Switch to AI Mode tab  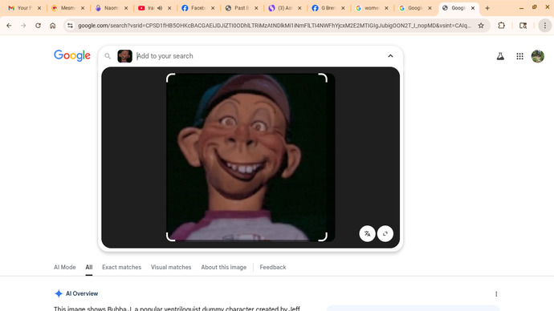[x=65, y=267]
